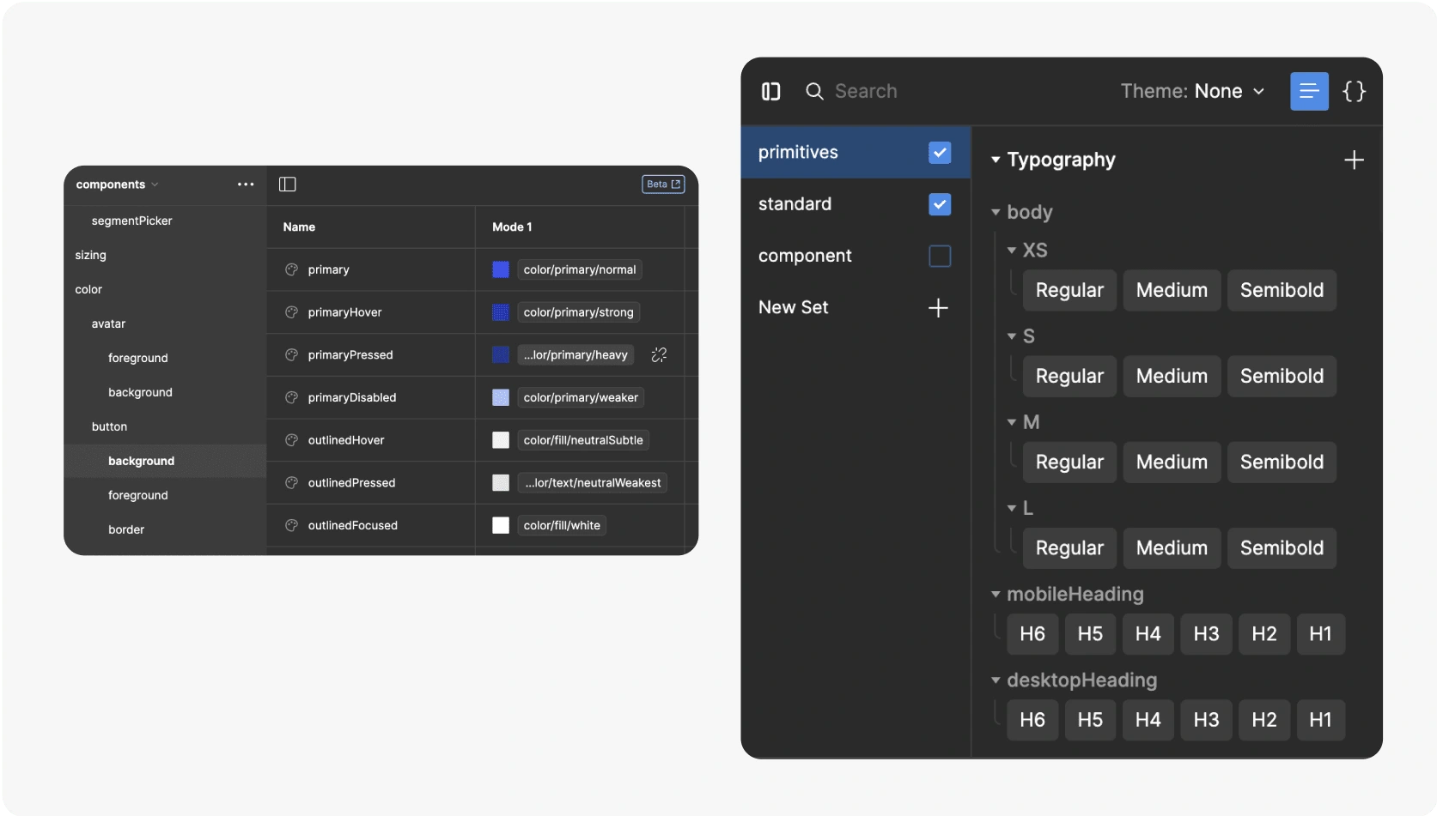Click the M Semibold token

(x=1282, y=462)
